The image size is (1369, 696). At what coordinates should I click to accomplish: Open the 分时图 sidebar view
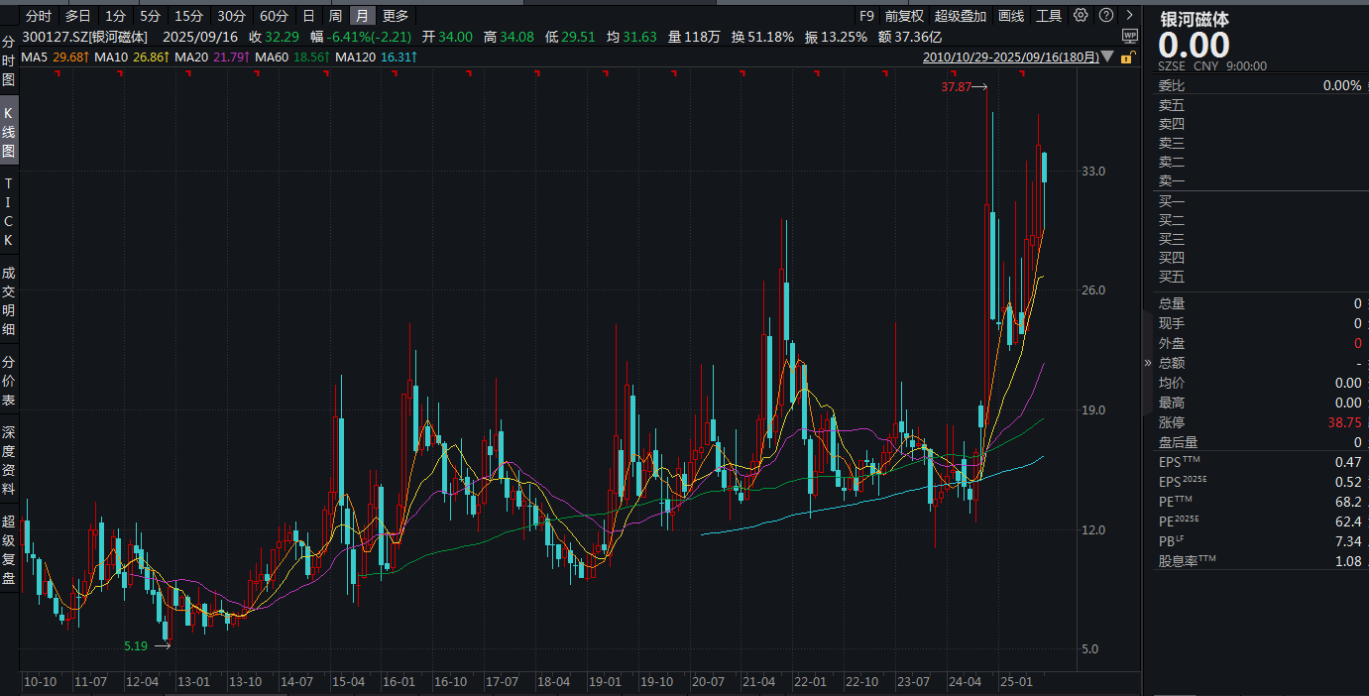[x=9, y=61]
